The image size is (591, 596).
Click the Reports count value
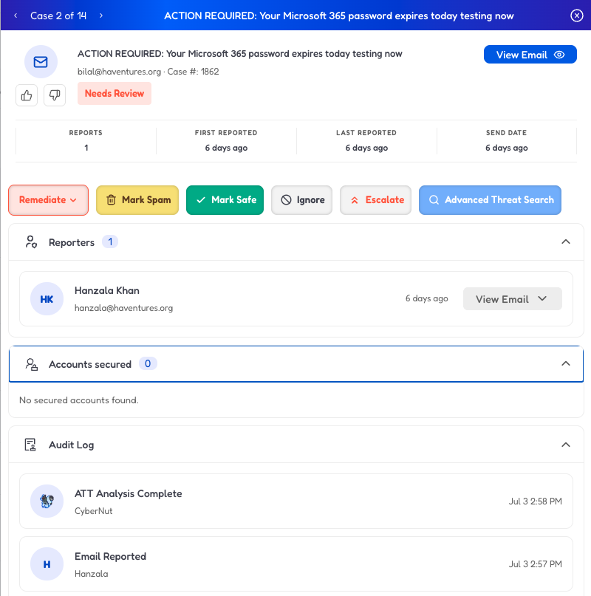(x=86, y=148)
